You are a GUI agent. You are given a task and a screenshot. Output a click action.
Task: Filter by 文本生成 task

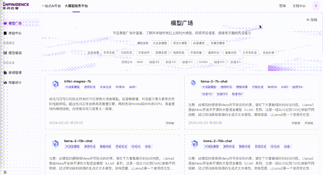coord(109,53)
